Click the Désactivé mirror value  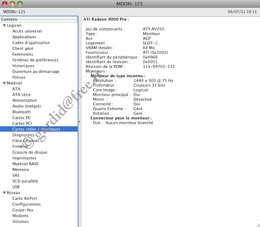tap(142, 99)
